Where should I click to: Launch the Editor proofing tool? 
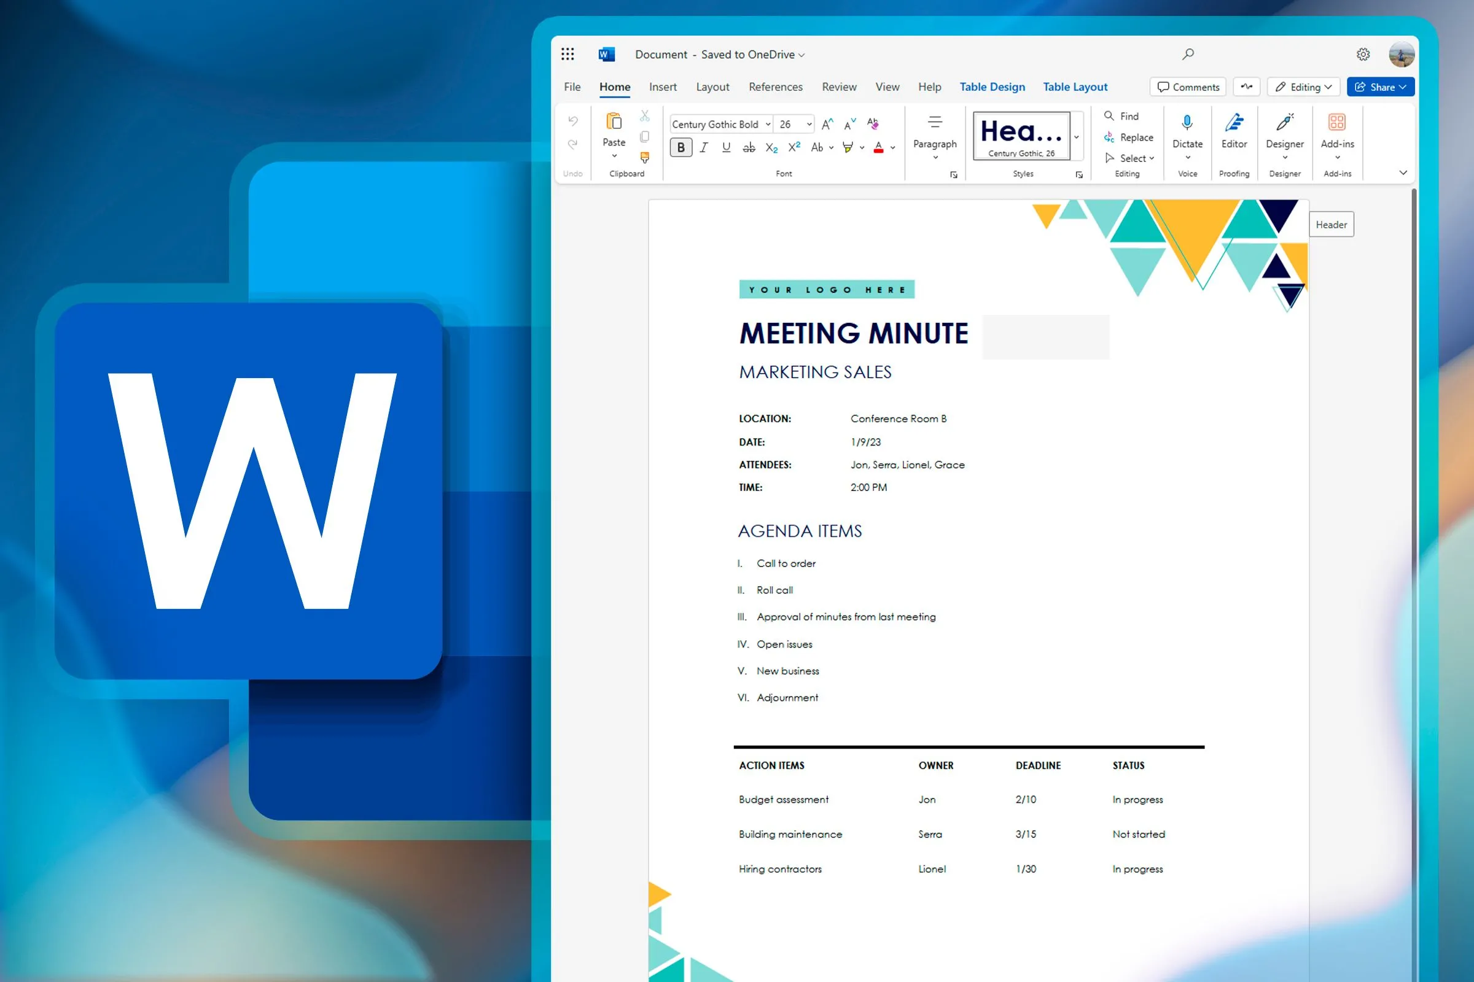1234,131
